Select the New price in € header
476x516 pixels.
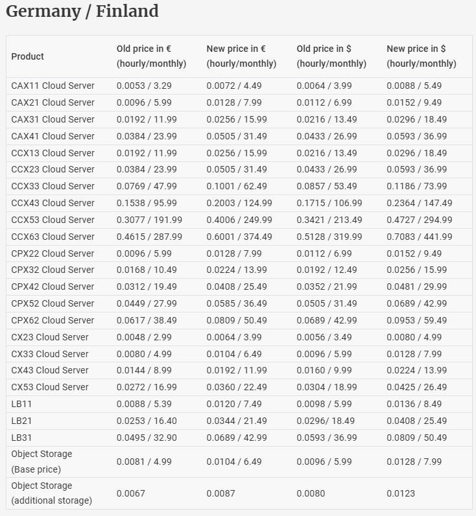point(241,56)
